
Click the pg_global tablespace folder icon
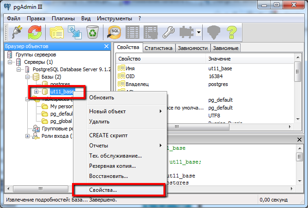[45, 121]
